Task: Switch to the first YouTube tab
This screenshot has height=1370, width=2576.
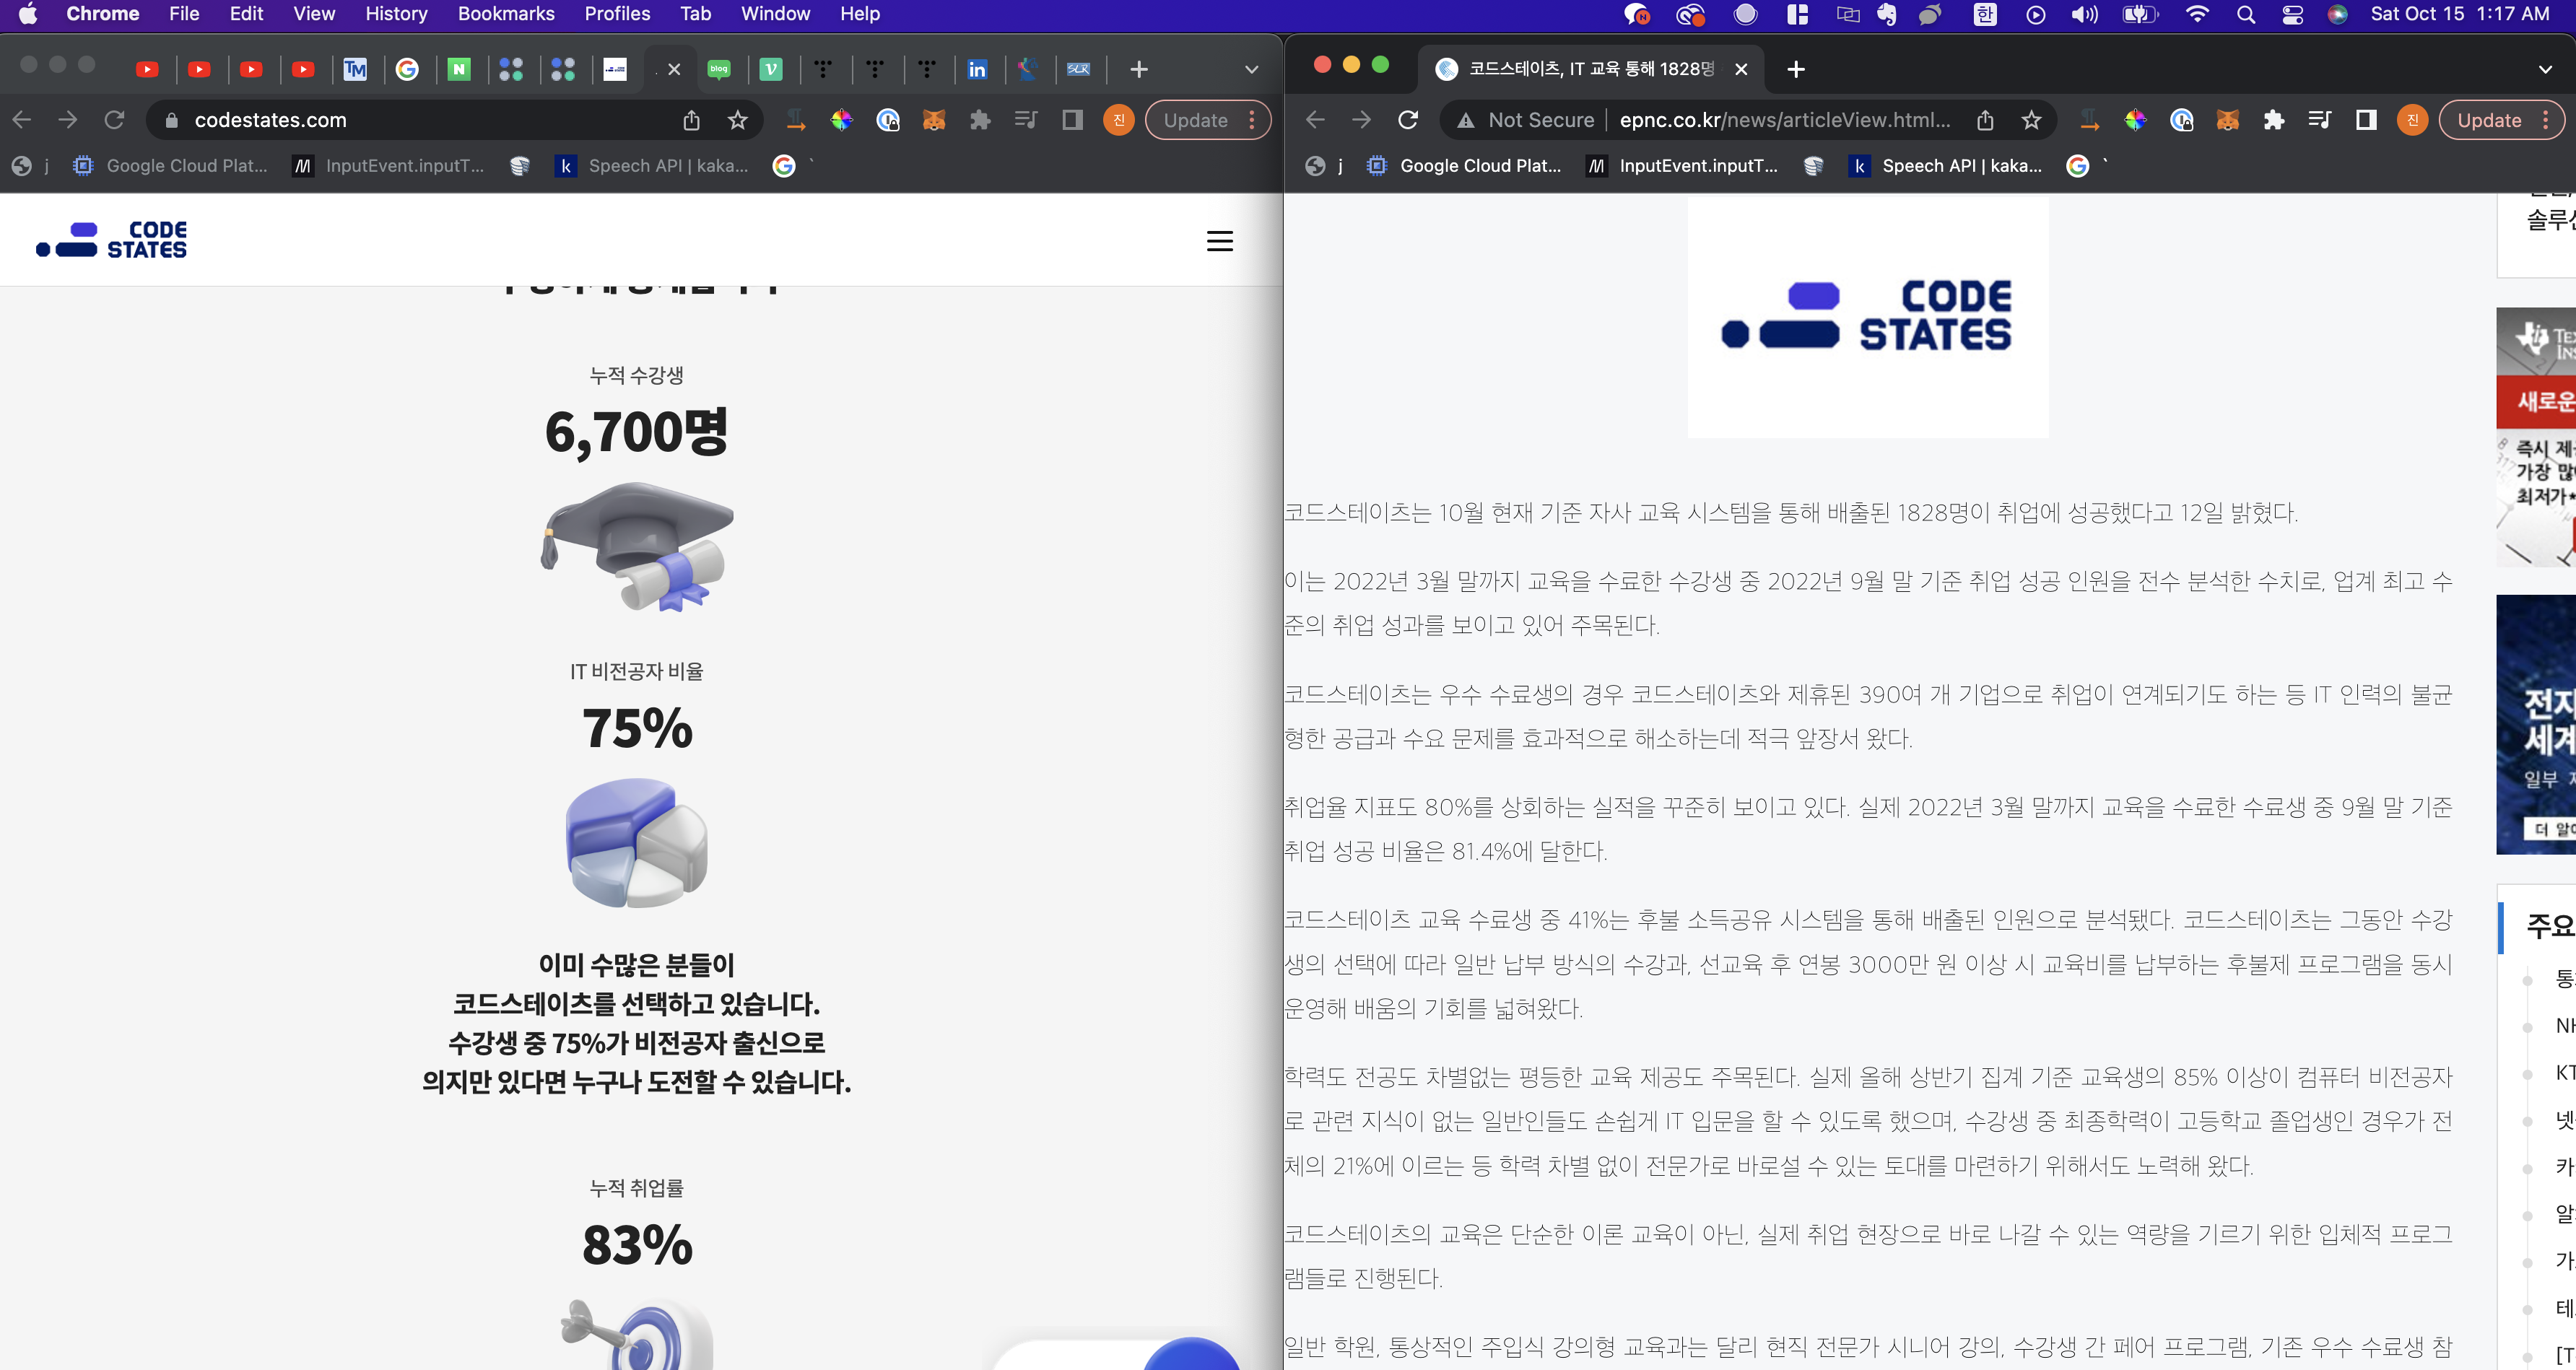Action: 147,69
